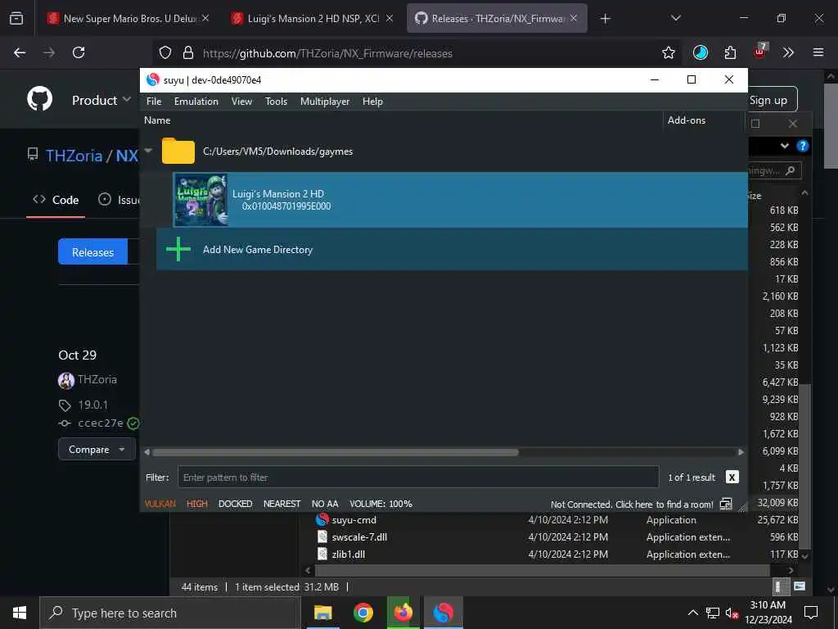Click the GitHub octocat logo
838x629 pixels.
pyautogui.click(x=39, y=98)
